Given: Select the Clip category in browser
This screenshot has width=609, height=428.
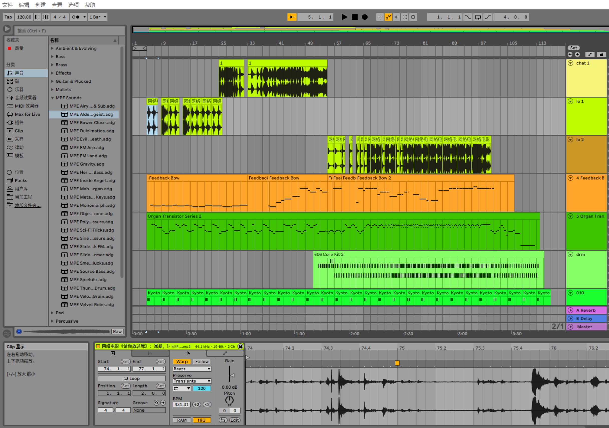Looking at the screenshot, I should tap(26, 131).
